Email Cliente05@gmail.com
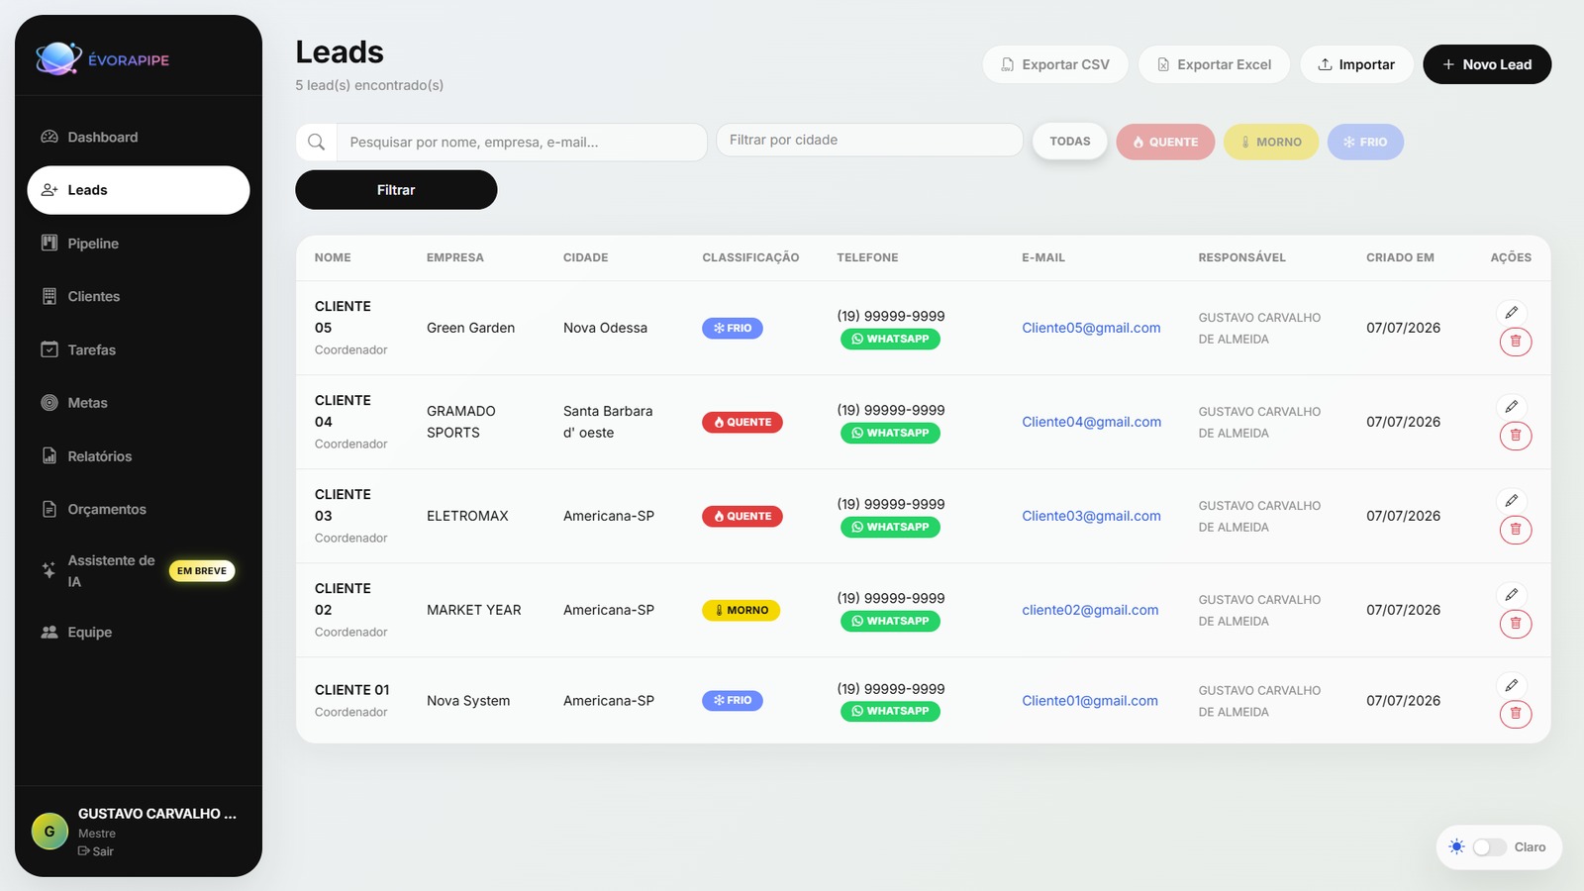The image size is (1584, 891). (x=1091, y=328)
